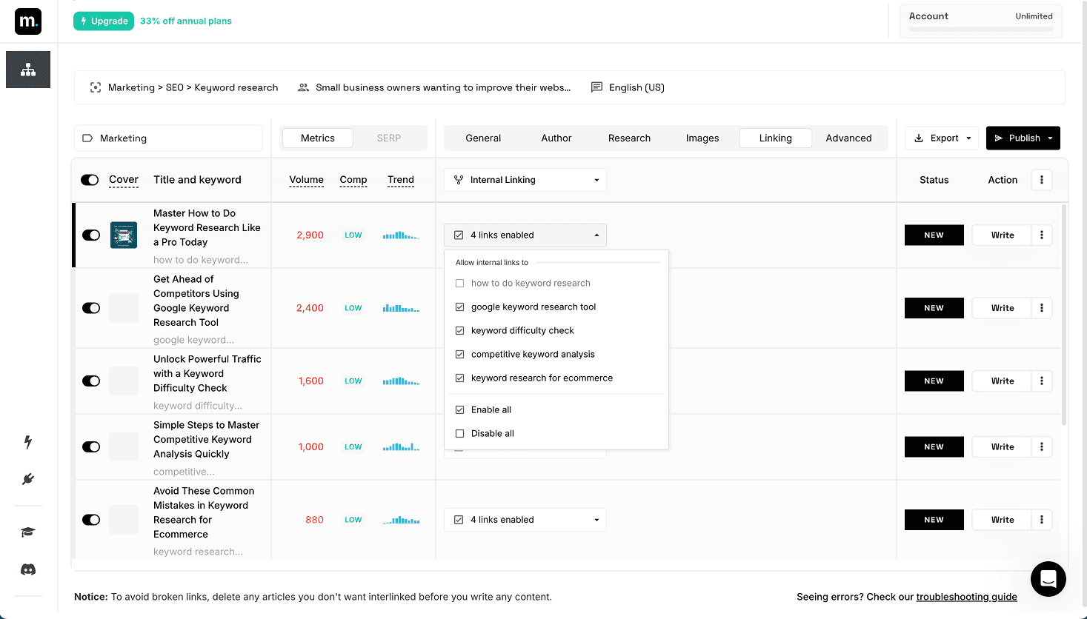Edit the audience targeting small business owners

click(x=434, y=87)
